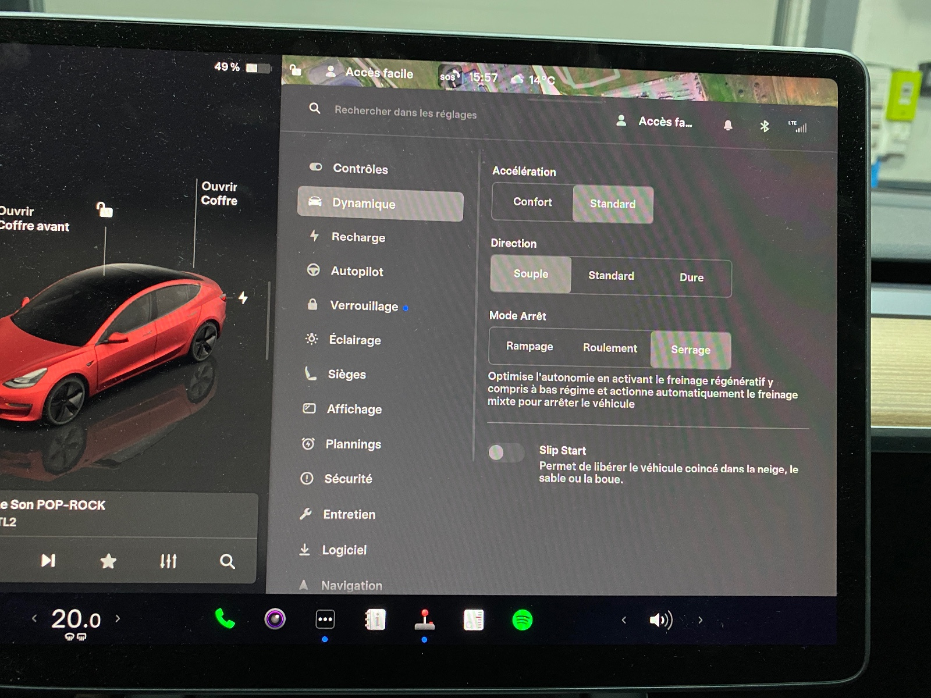Screen dimensions: 931x698
Task: Go to the Recharge settings tab
Action: [x=358, y=237]
